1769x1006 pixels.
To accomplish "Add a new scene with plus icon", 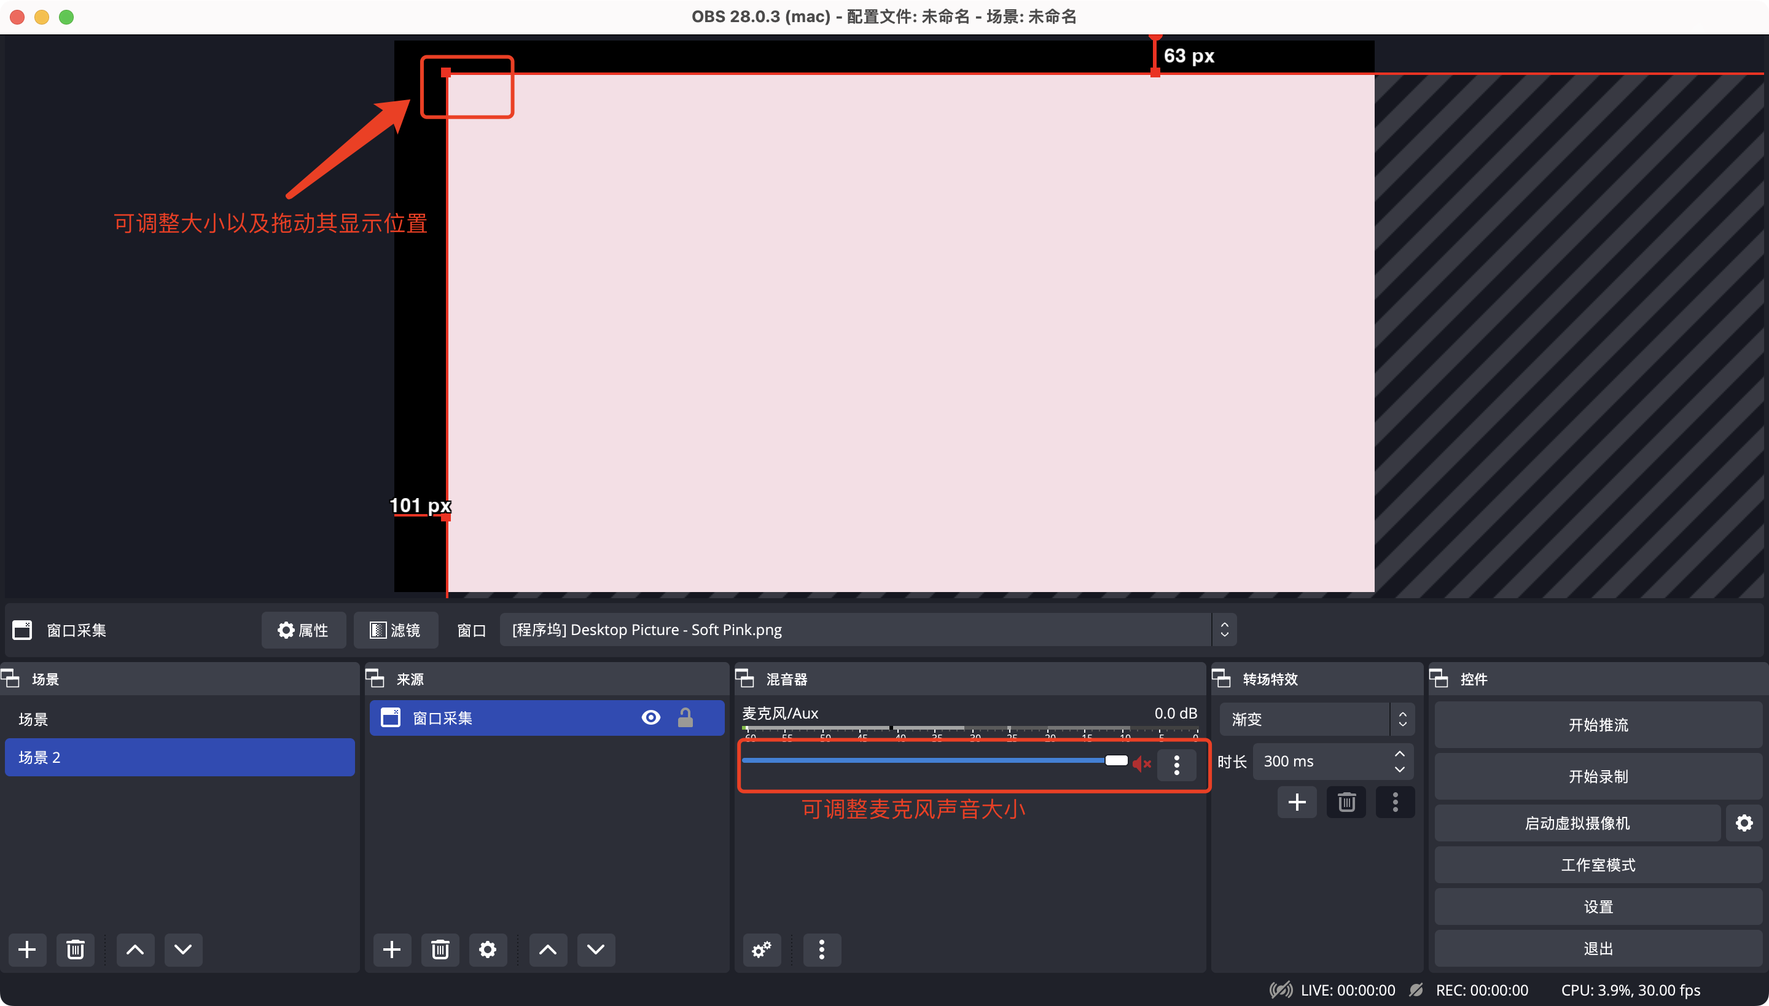I will pyautogui.click(x=28, y=949).
